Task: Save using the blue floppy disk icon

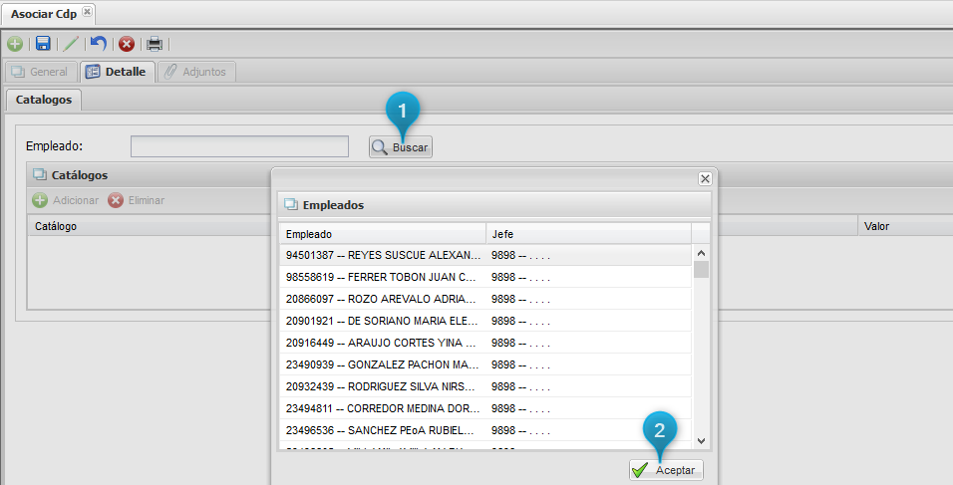Action: 43,44
